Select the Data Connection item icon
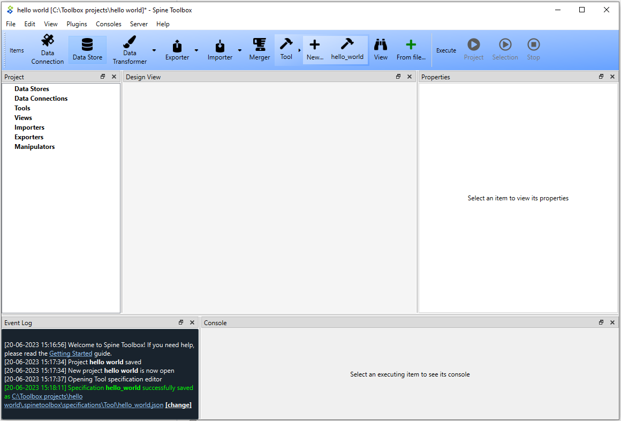 pos(48,50)
